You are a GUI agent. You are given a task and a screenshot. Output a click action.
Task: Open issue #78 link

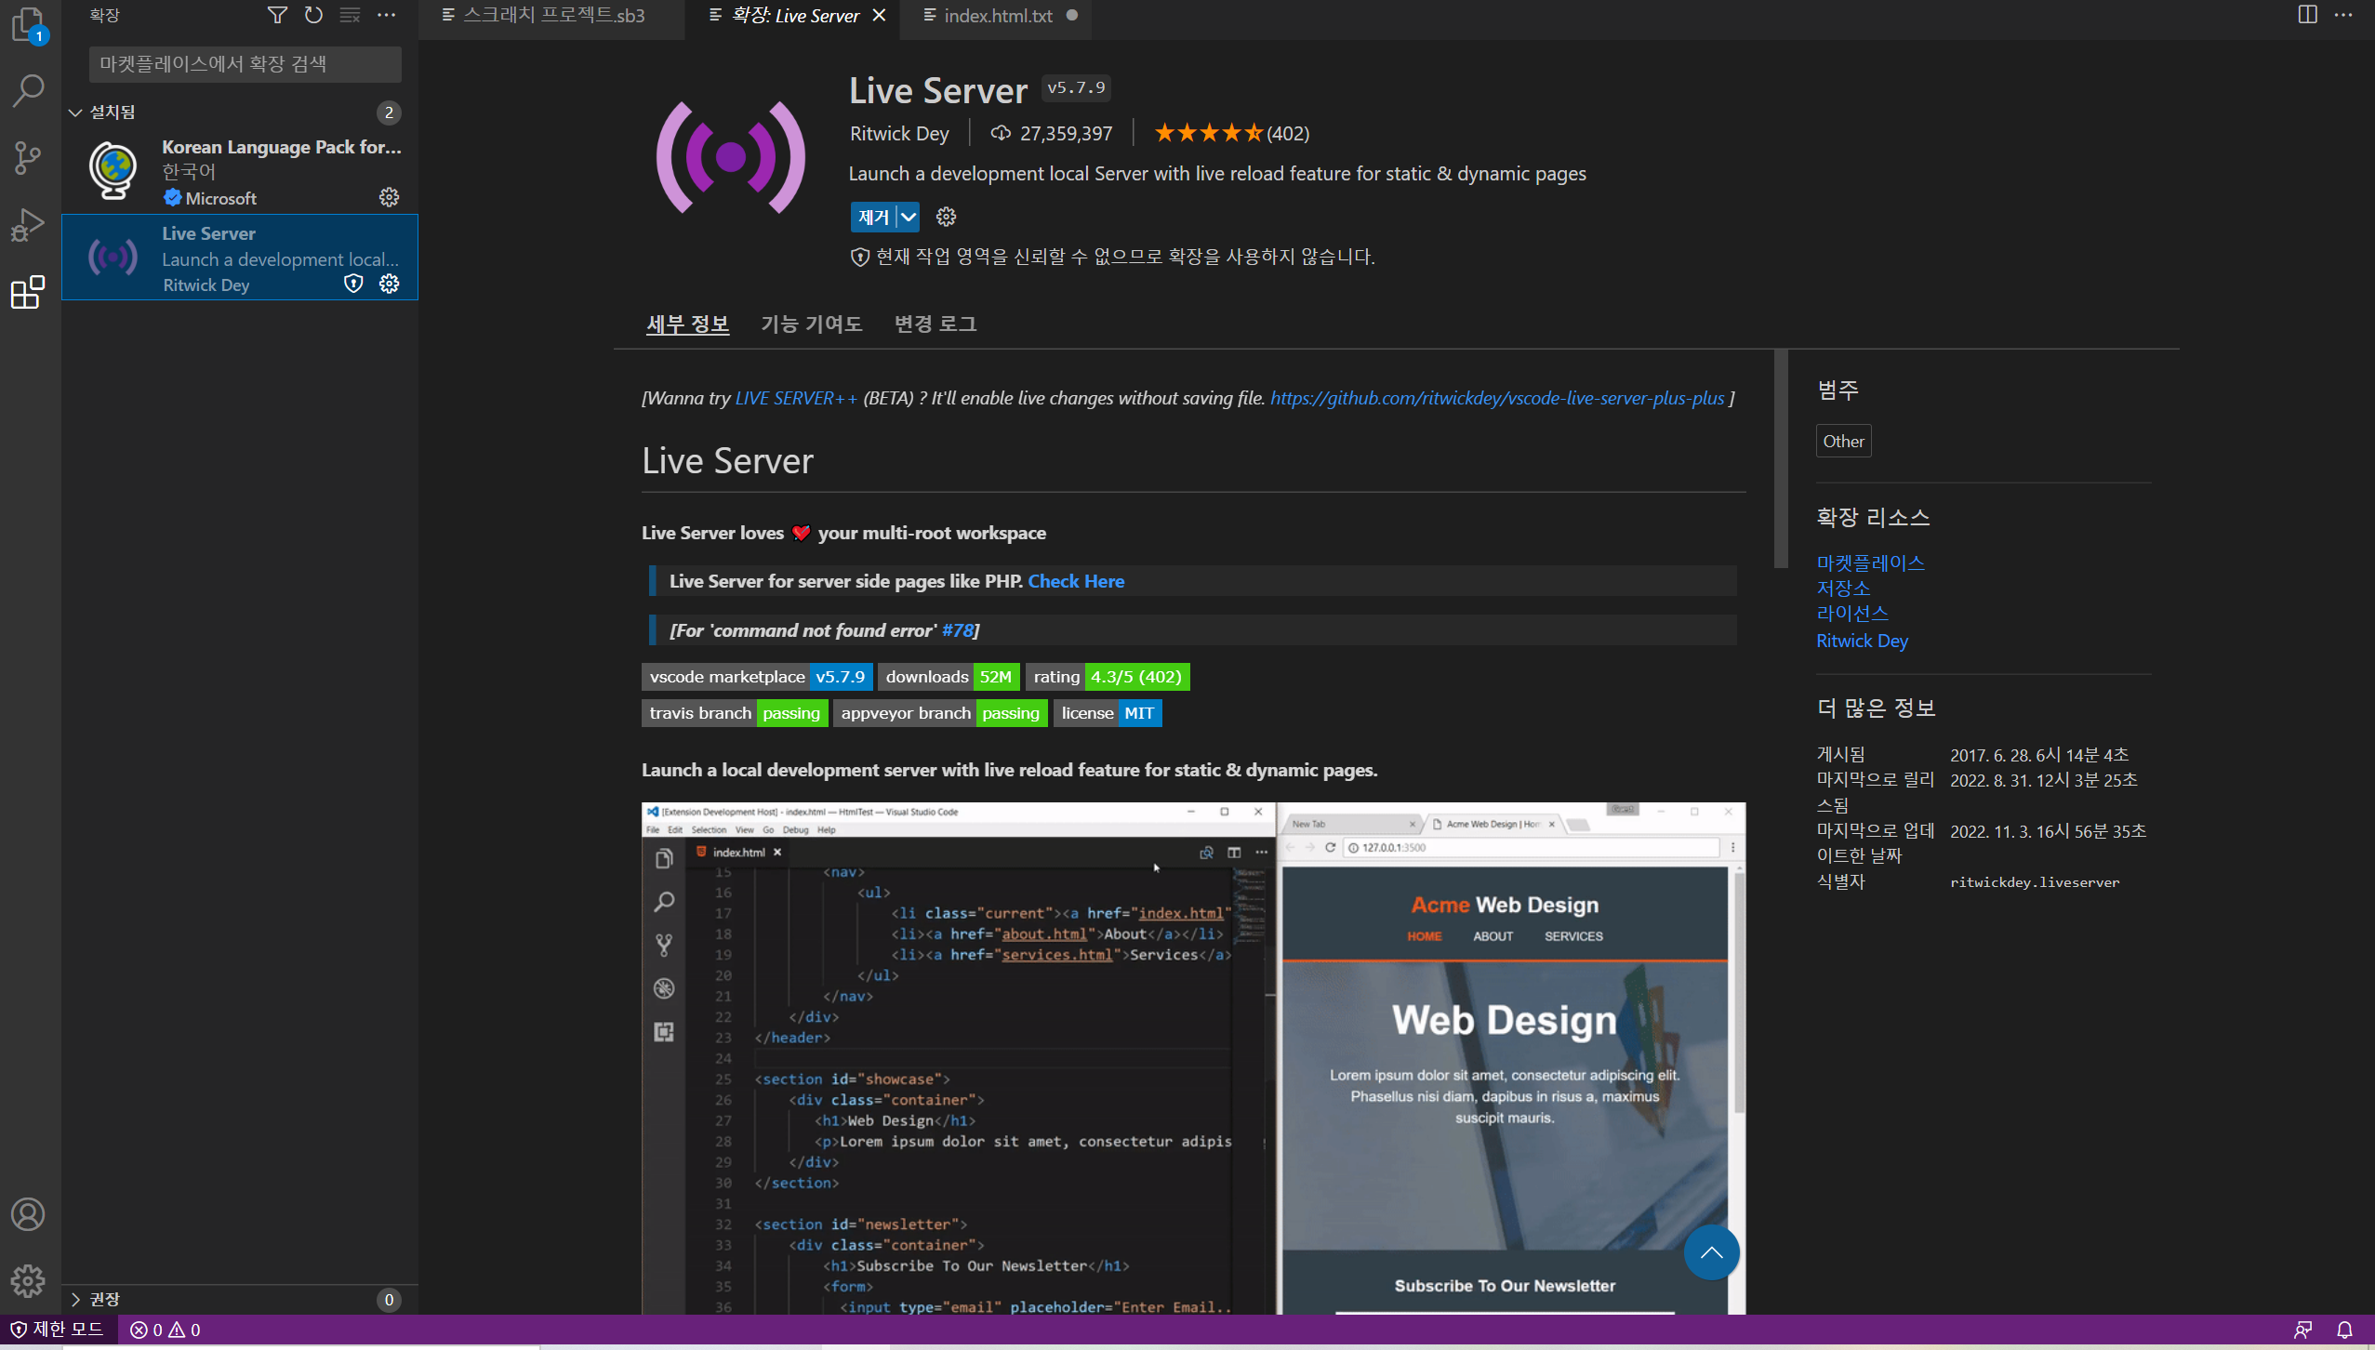click(957, 630)
